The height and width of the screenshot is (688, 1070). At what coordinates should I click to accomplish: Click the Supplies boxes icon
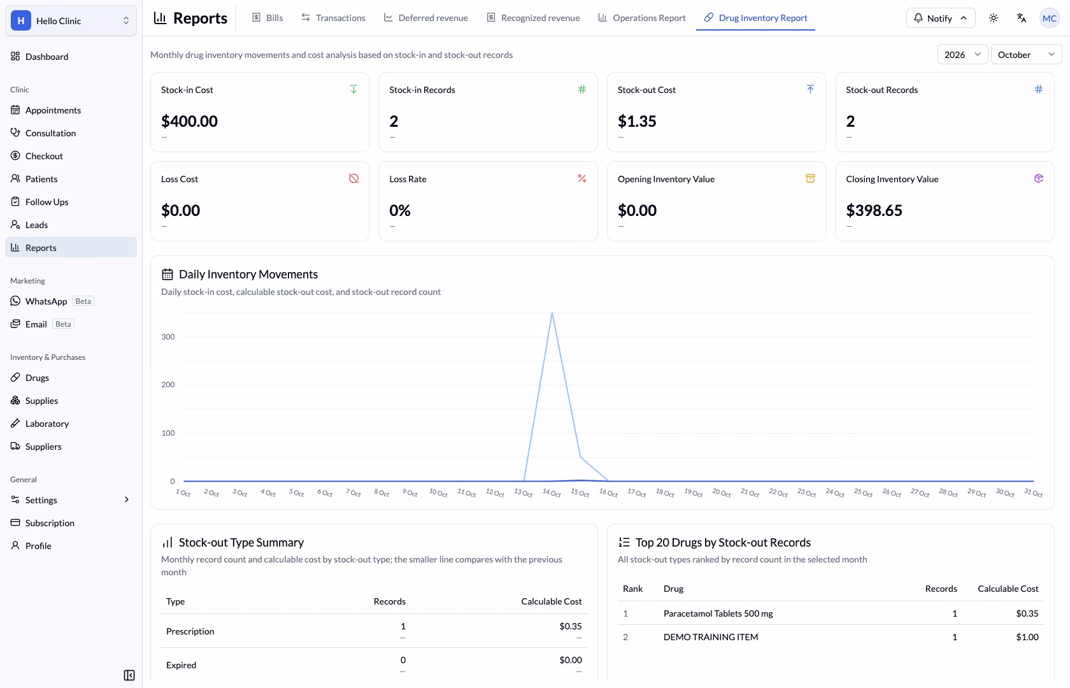(15, 400)
